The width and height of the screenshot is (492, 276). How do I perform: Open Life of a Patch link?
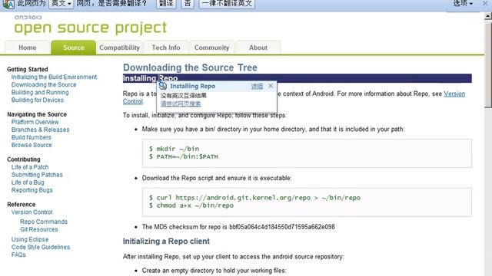point(30,167)
